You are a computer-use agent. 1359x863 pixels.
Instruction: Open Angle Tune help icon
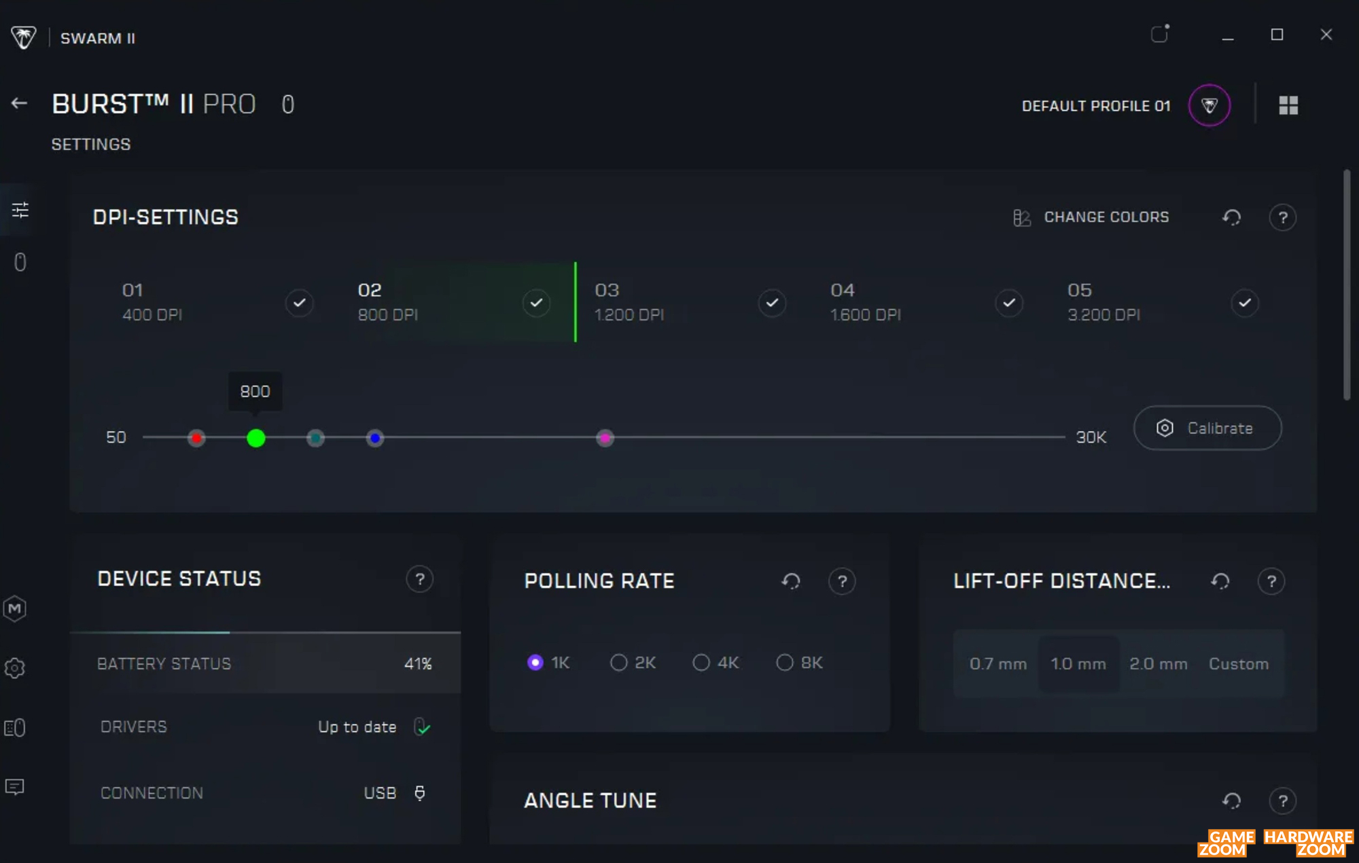(x=1282, y=801)
